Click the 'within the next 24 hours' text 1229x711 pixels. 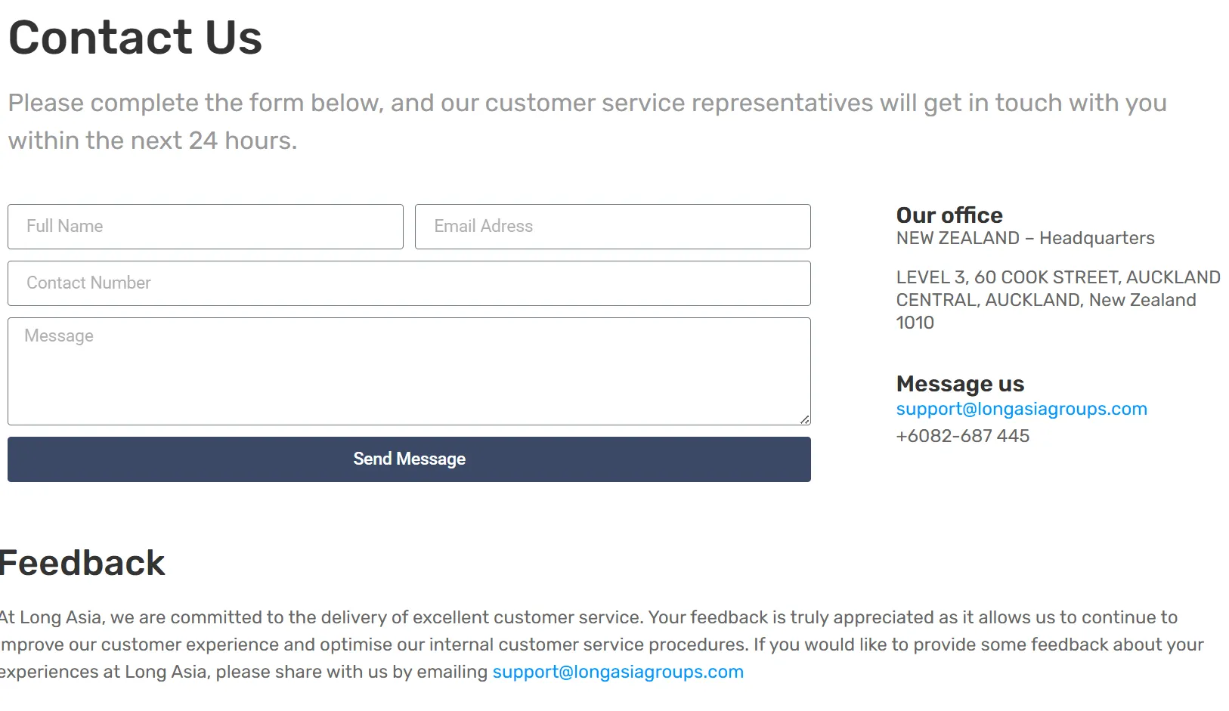(x=152, y=141)
